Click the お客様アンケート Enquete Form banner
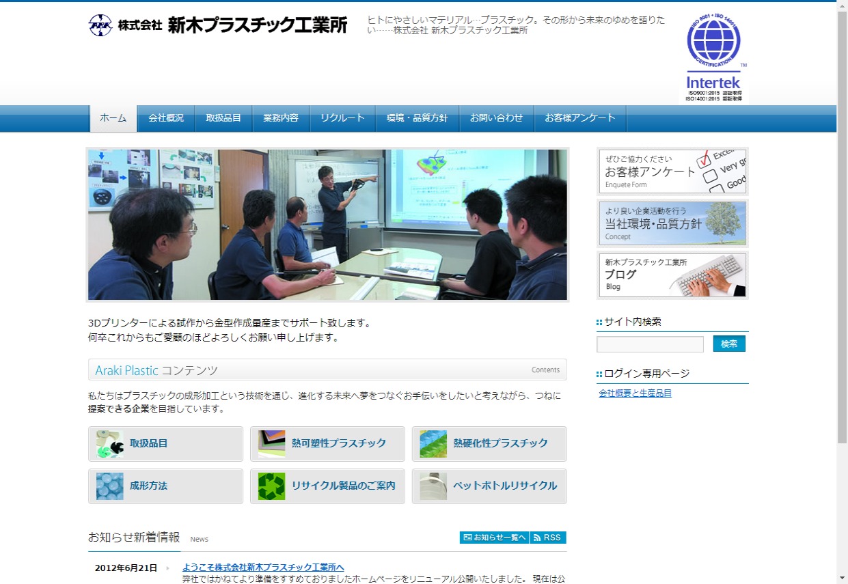Viewport: 848px width, 584px height. [672, 171]
